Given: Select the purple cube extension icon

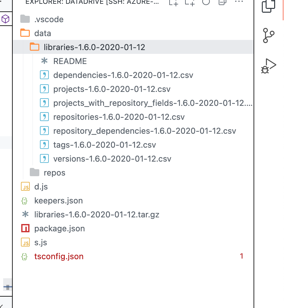Looking at the screenshot, I should 6,19.
